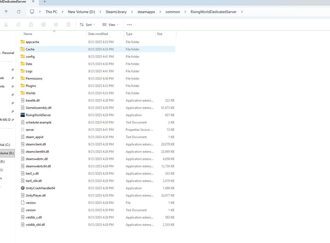Select the RisingWorldServer application icon
This screenshot has height=243, width=330.
[x=23, y=115]
